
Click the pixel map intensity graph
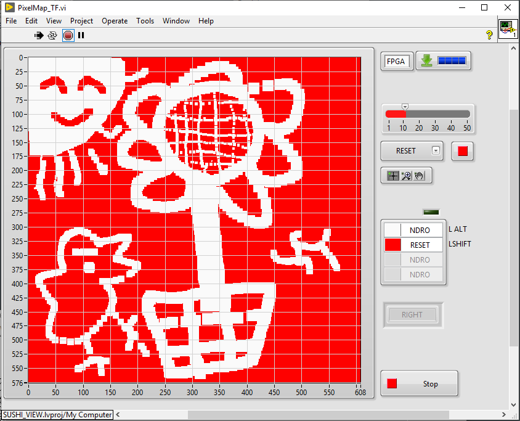click(194, 219)
